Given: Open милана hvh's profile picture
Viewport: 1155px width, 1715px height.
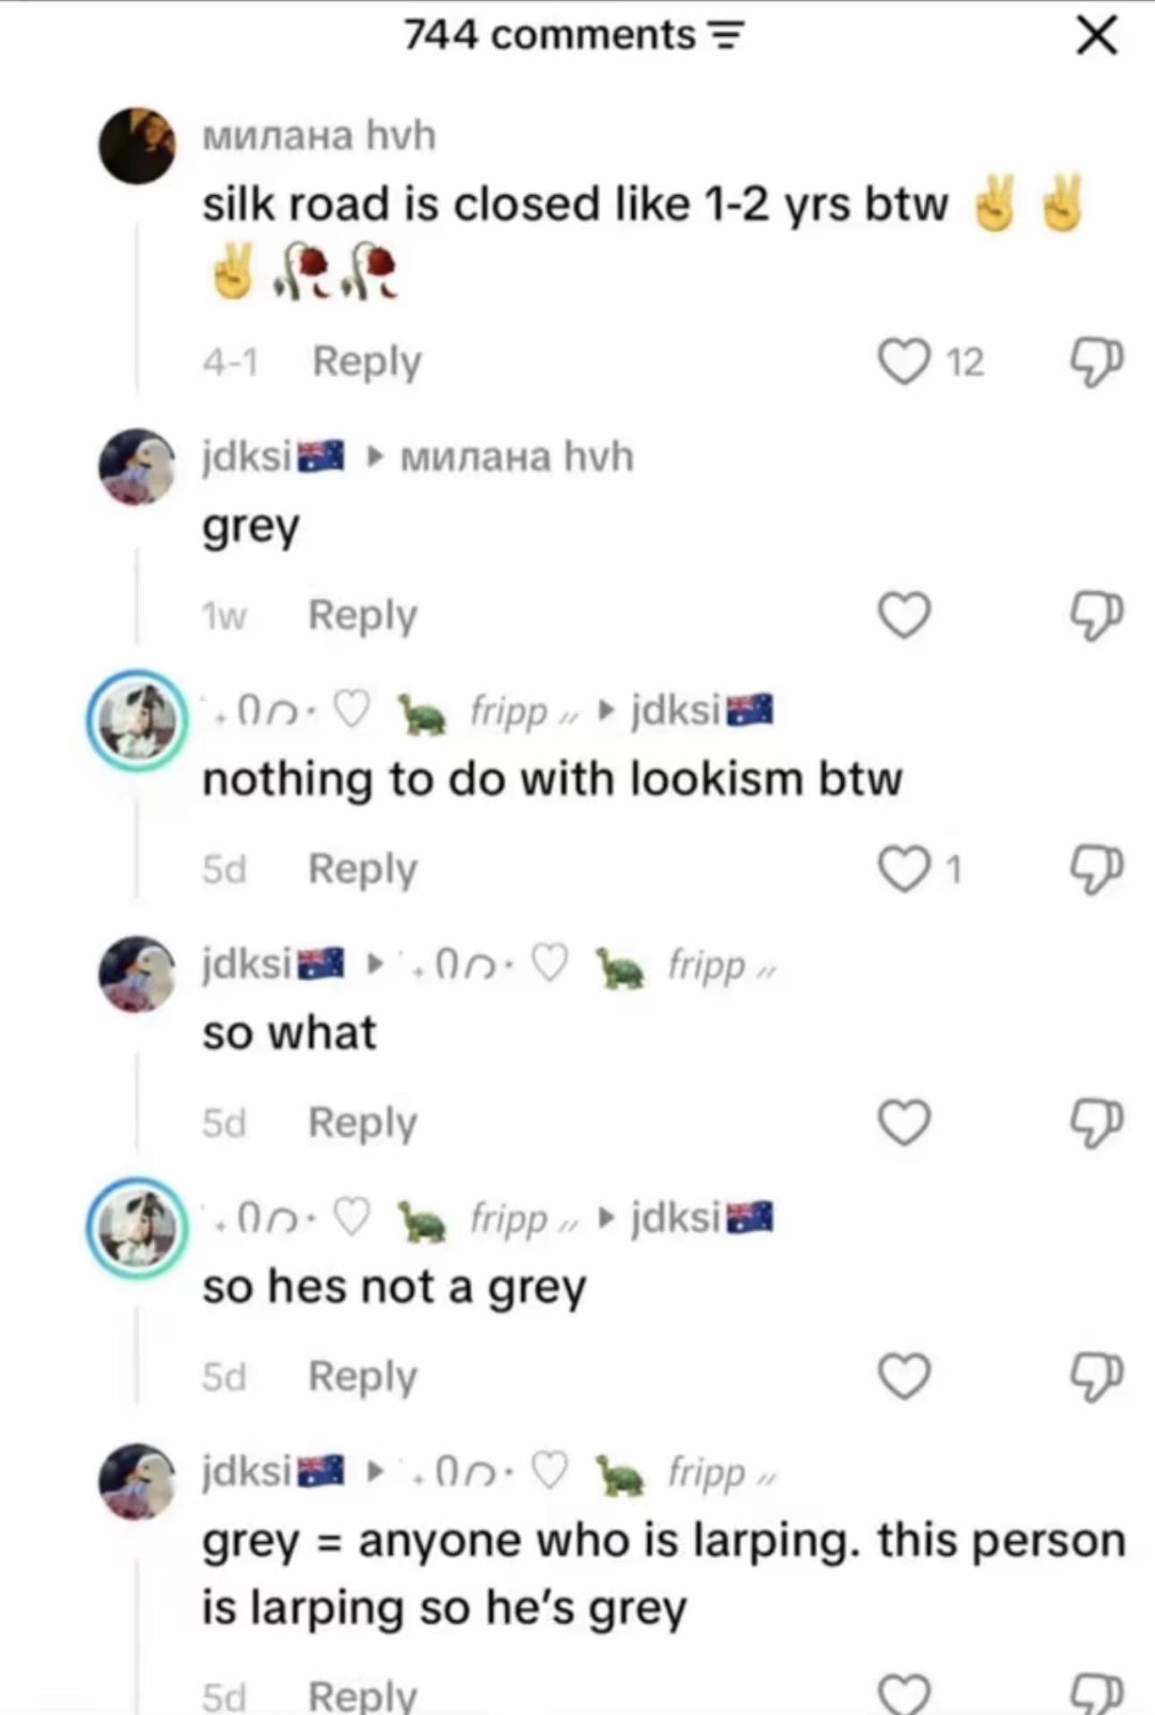Looking at the screenshot, I should click(x=137, y=145).
